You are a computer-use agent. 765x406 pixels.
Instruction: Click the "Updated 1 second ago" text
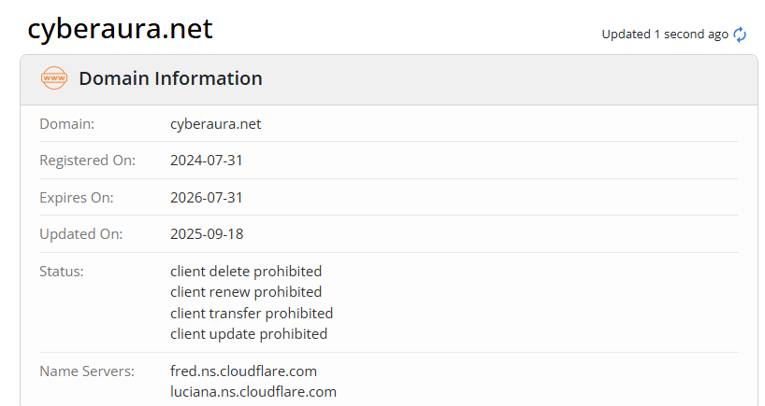[664, 35]
